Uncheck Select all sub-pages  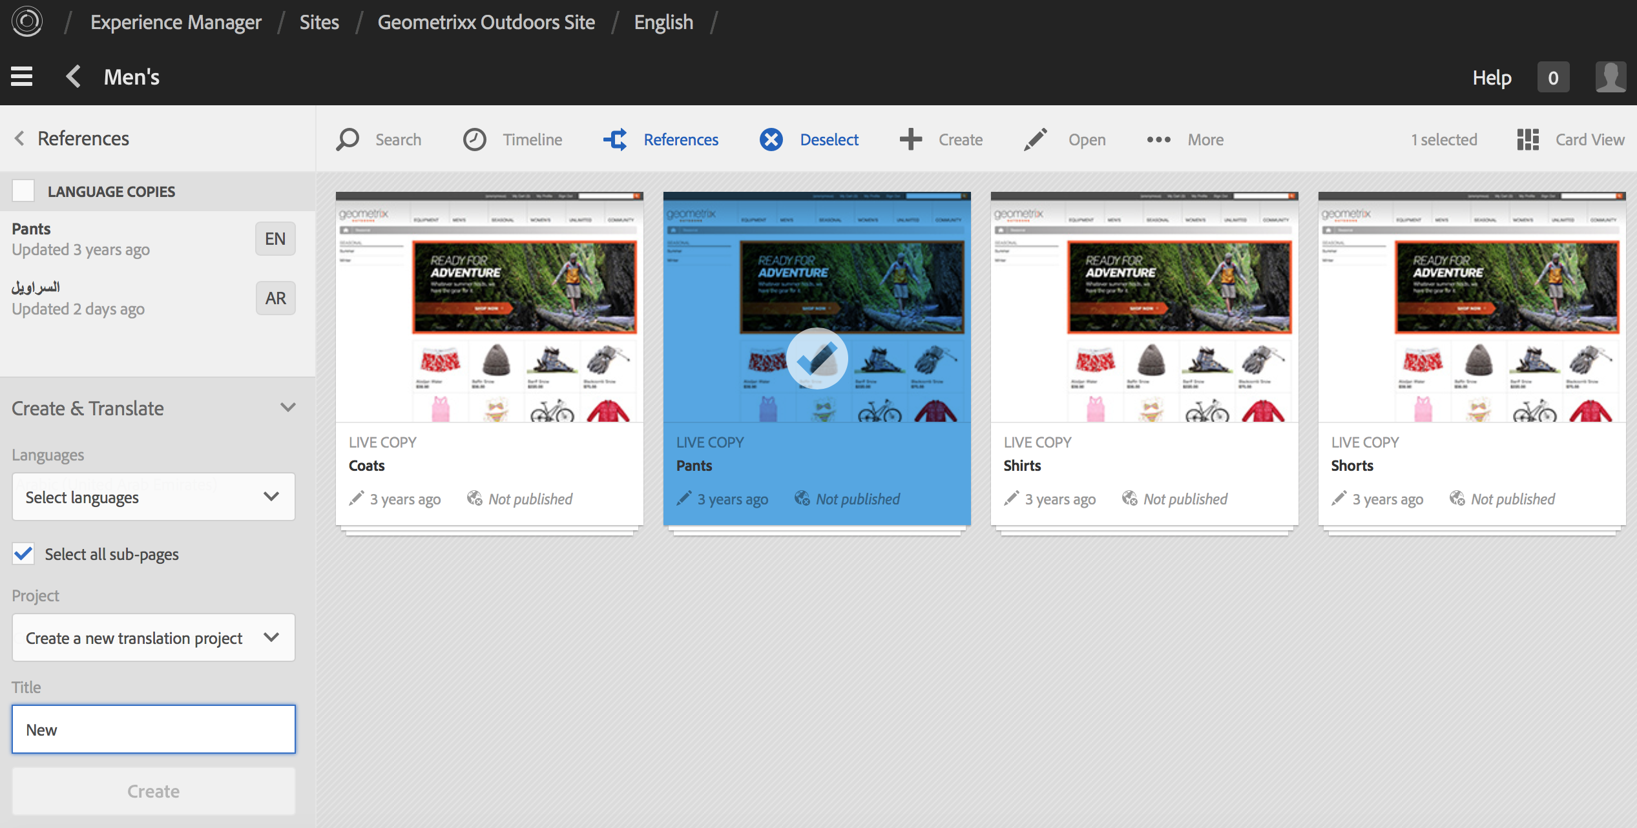tap(24, 554)
